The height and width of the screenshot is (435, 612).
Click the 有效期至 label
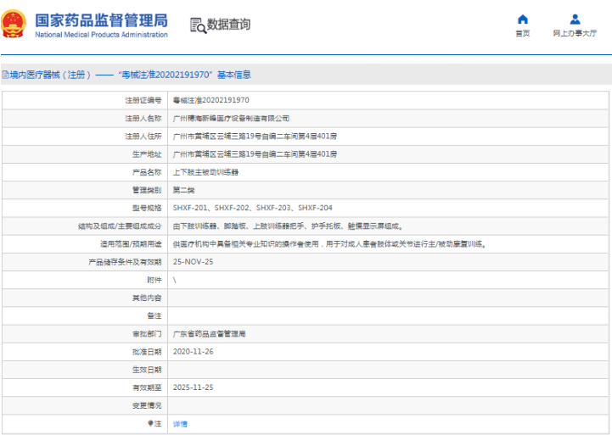click(147, 388)
